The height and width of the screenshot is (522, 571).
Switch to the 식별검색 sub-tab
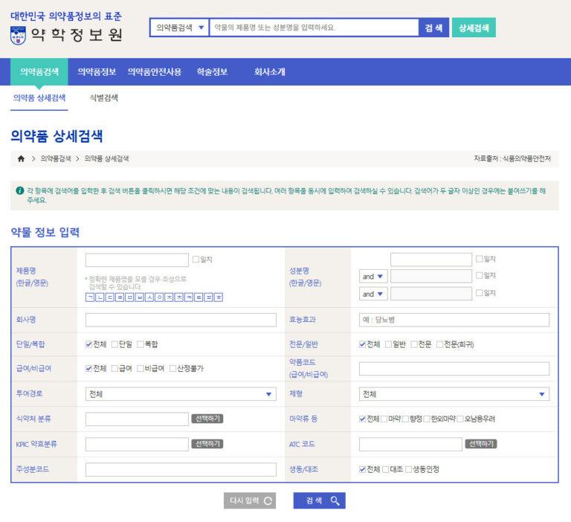click(104, 97)
